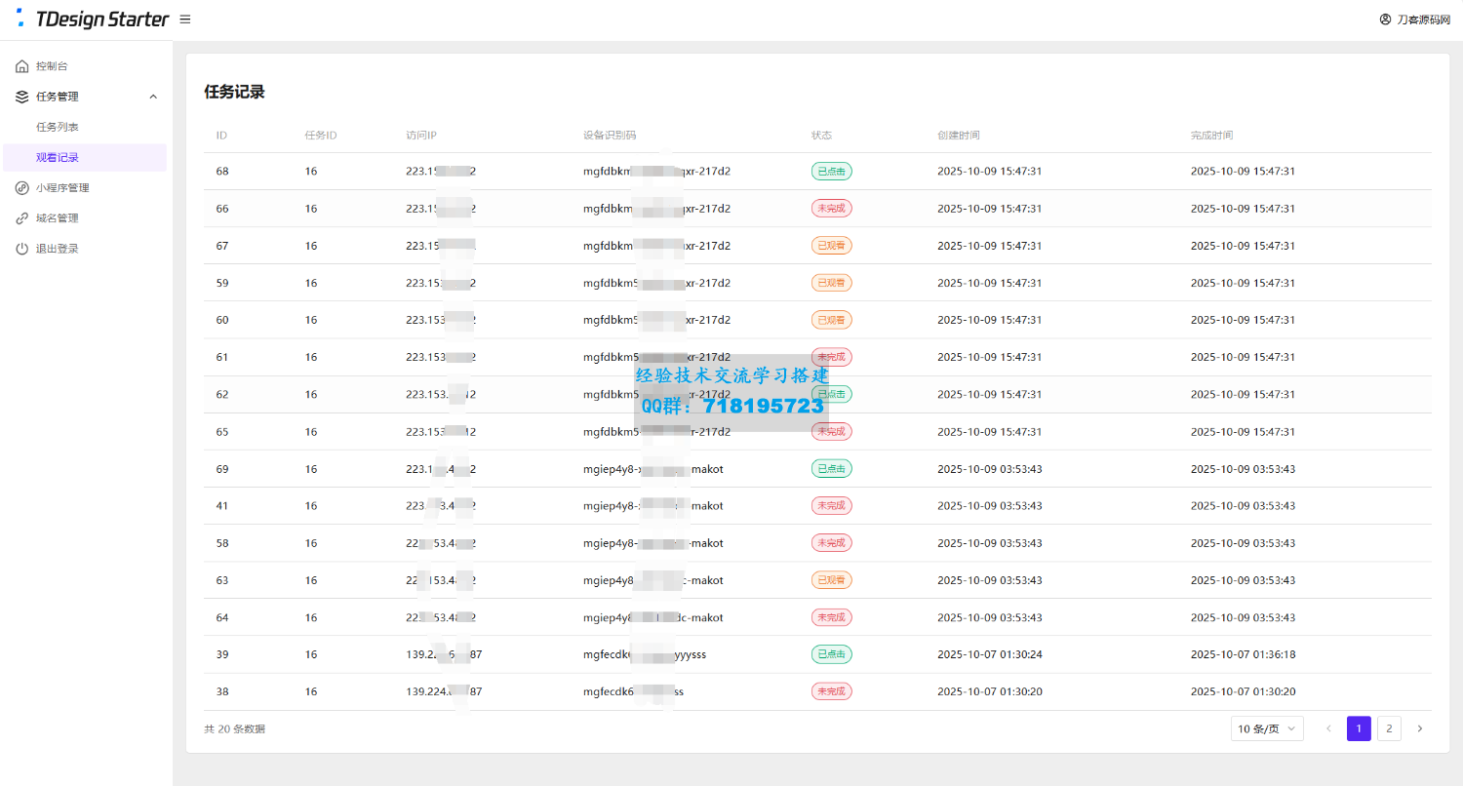Click the previous page left arrow
Viewport: 1463px width, 786px height.
(1328, 728)
